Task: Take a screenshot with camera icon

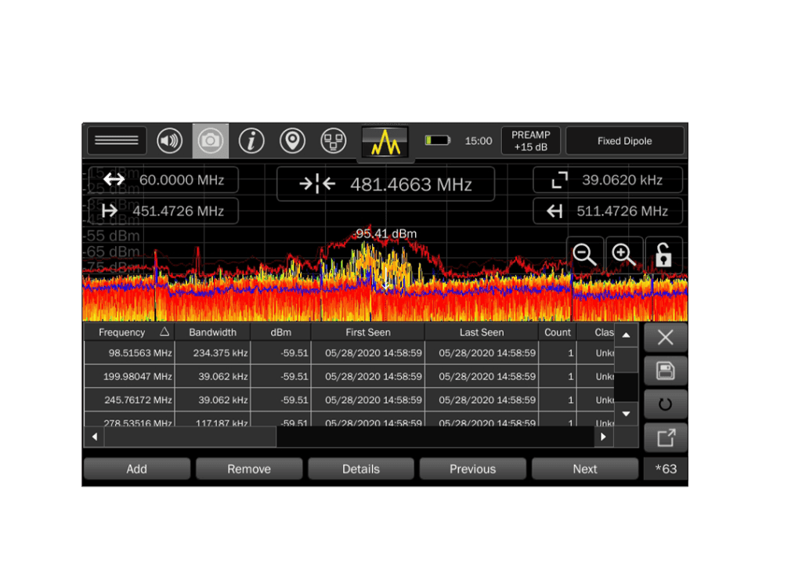Action: pyautogui.click(x=210, y=140)
